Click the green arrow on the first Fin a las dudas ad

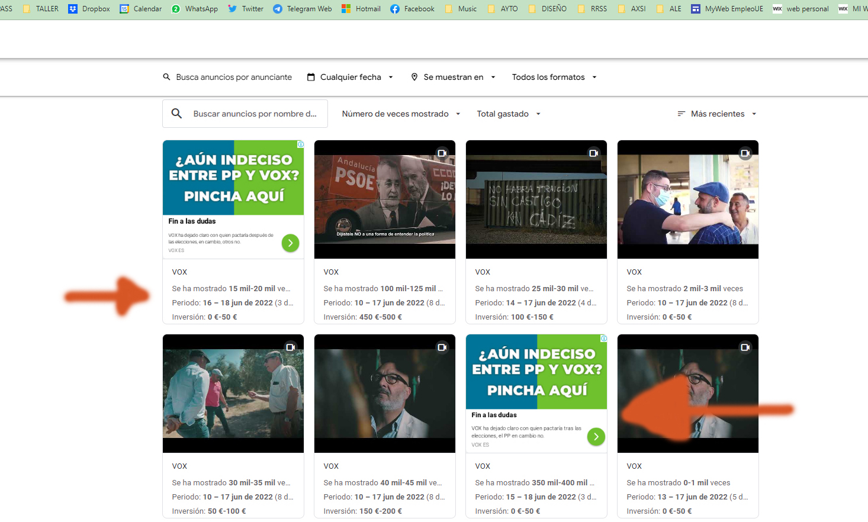(x=290, y=243)
